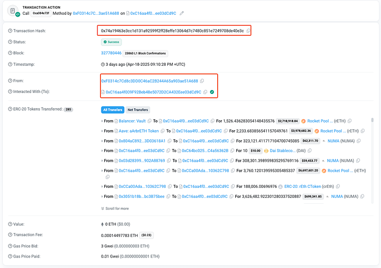Copy the transaction hash to clipboard

248,31
